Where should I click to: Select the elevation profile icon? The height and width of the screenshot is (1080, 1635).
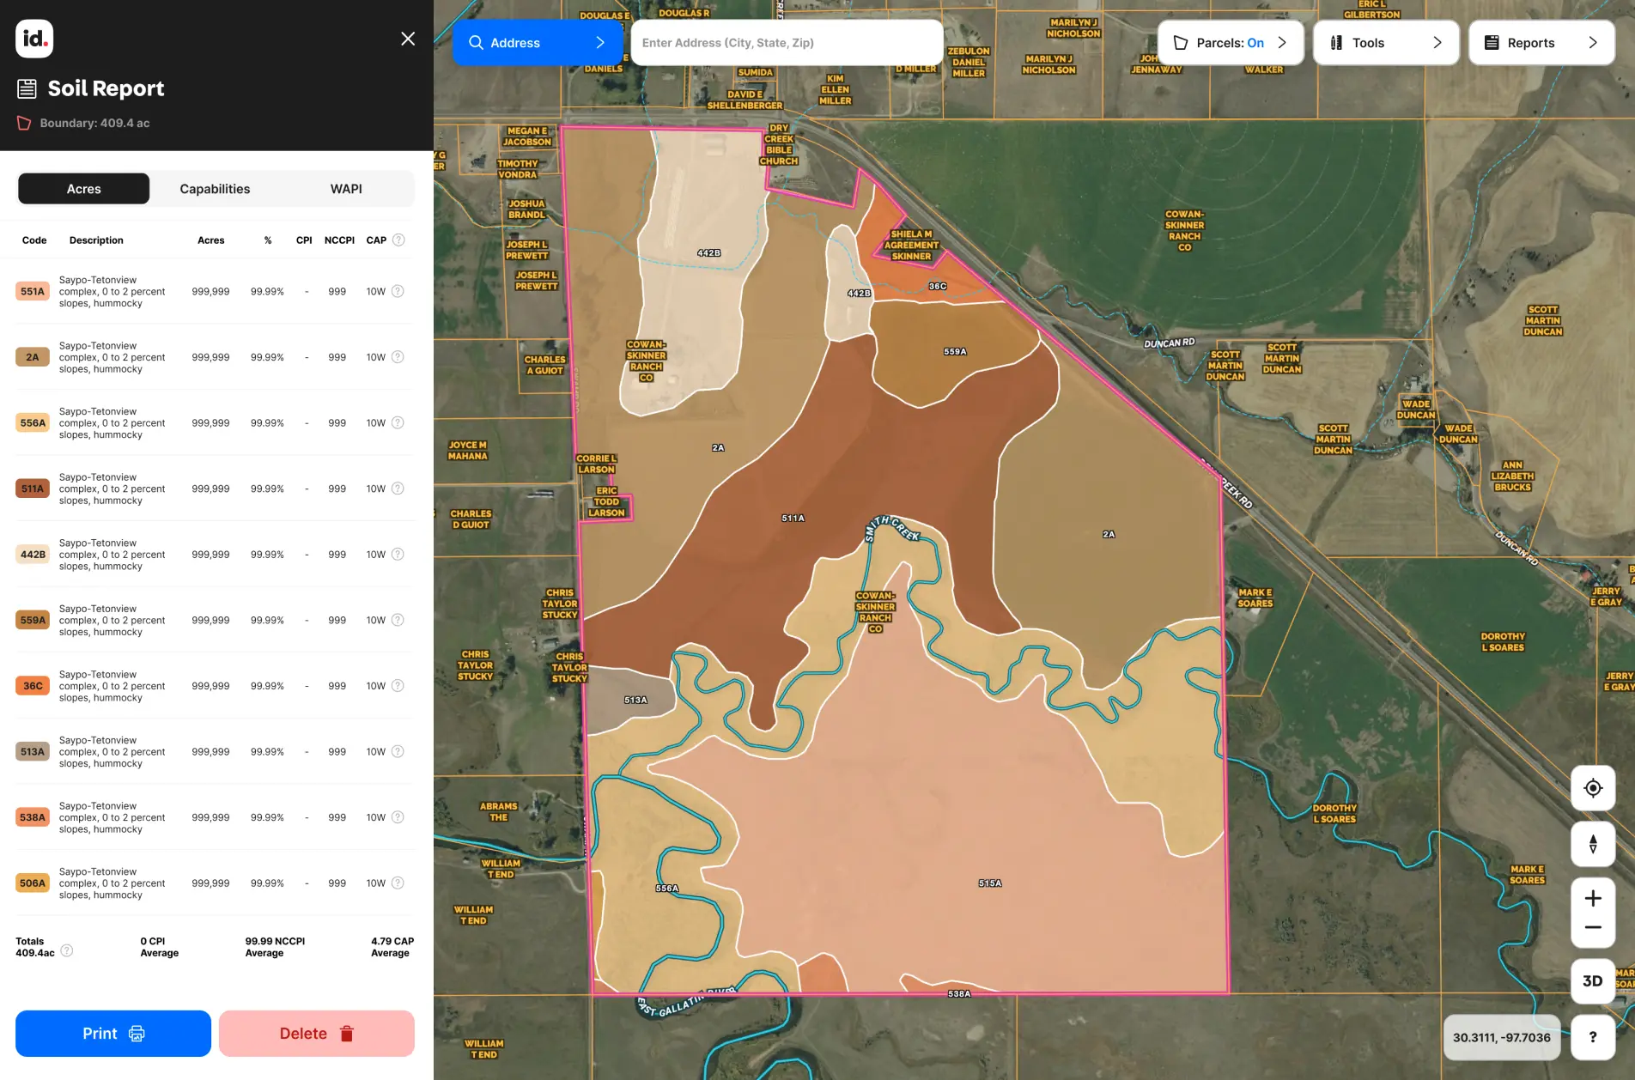1593,844
